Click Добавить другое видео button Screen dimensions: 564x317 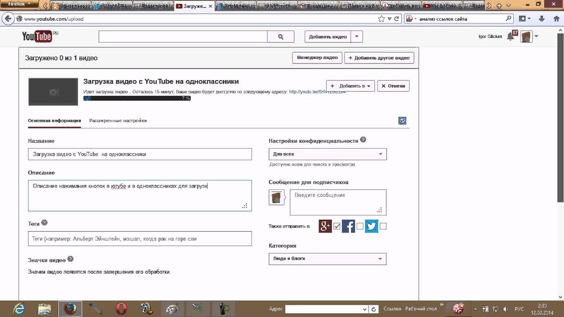(379, 58)
